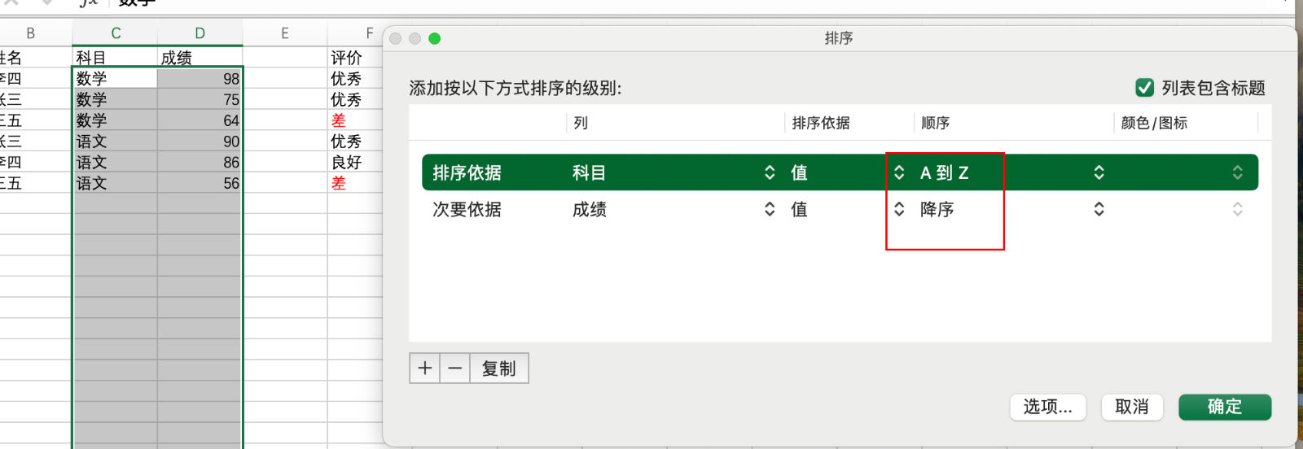The image size is (1303, 449).
Task: Select column D header
Action: (200, 33)
